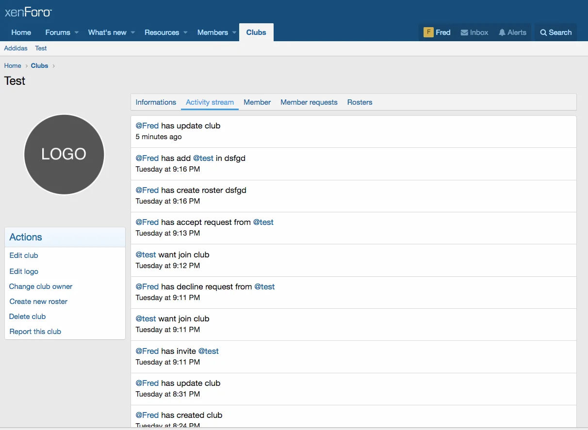Click Clubs in the breadcrumb
The image size is (588, 430).
[x=39, y=65]
